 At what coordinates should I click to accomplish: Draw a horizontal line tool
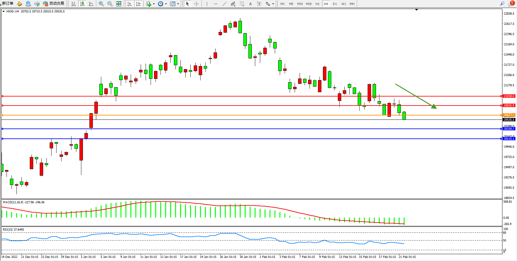(215, 4)
